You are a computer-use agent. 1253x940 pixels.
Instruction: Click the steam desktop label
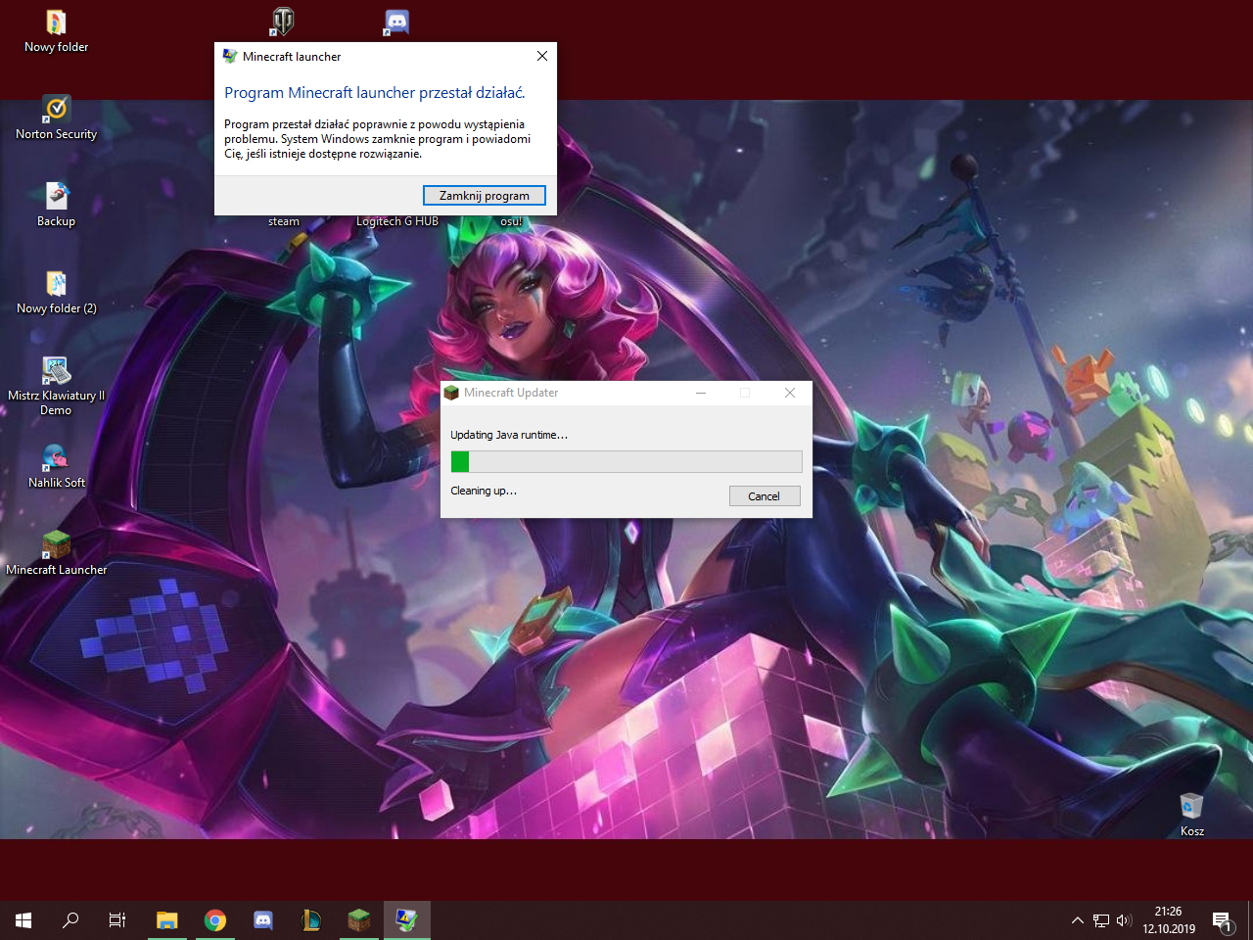coord(284,221)
